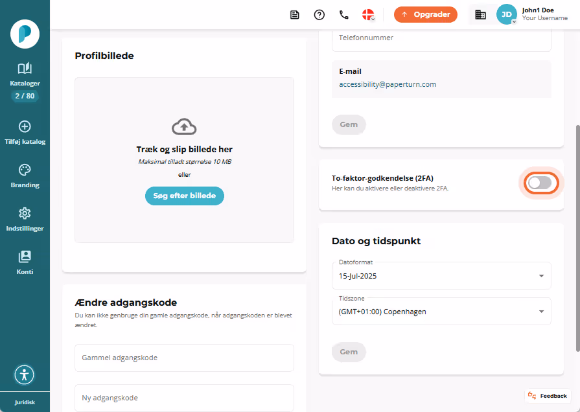Click the Søg efter billede button

click(x=185, y=196)
